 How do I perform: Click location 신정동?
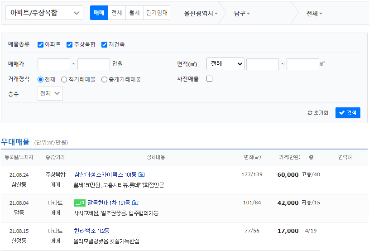[19, 241]
